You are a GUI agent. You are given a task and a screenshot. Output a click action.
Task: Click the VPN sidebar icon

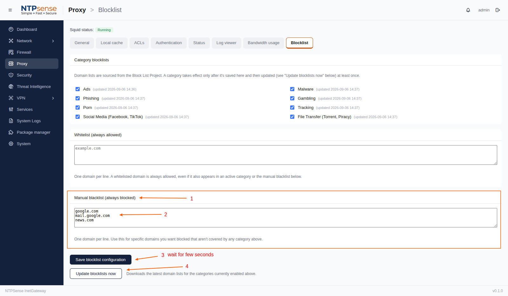[11, 98]
